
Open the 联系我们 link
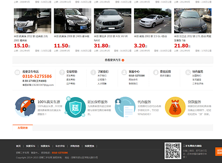pyautogui.click(x=133, y=84)
